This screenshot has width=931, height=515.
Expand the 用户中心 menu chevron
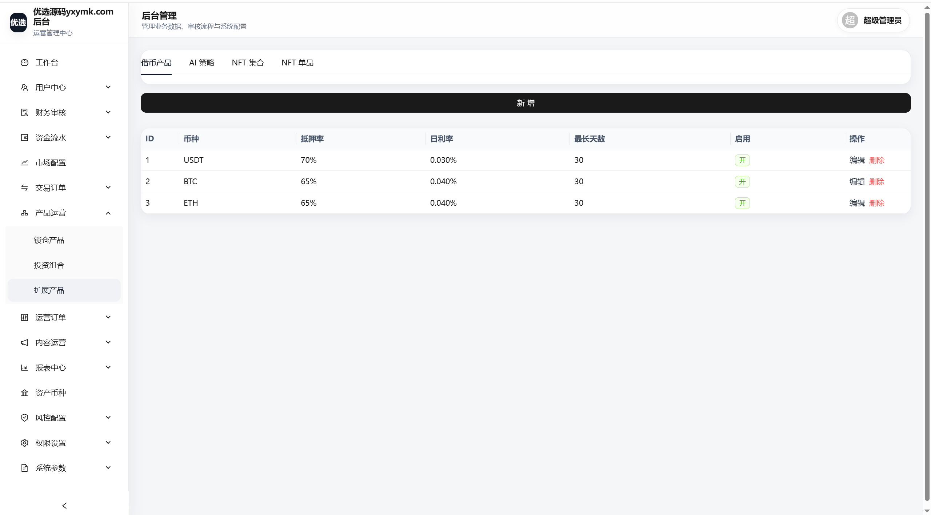click(108, 87)
